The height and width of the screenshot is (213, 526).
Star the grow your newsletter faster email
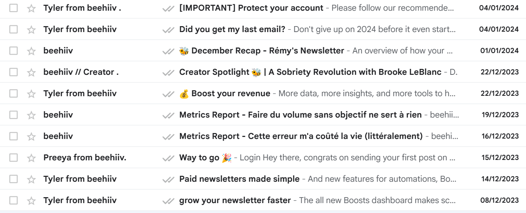click(x=31, y=200)
